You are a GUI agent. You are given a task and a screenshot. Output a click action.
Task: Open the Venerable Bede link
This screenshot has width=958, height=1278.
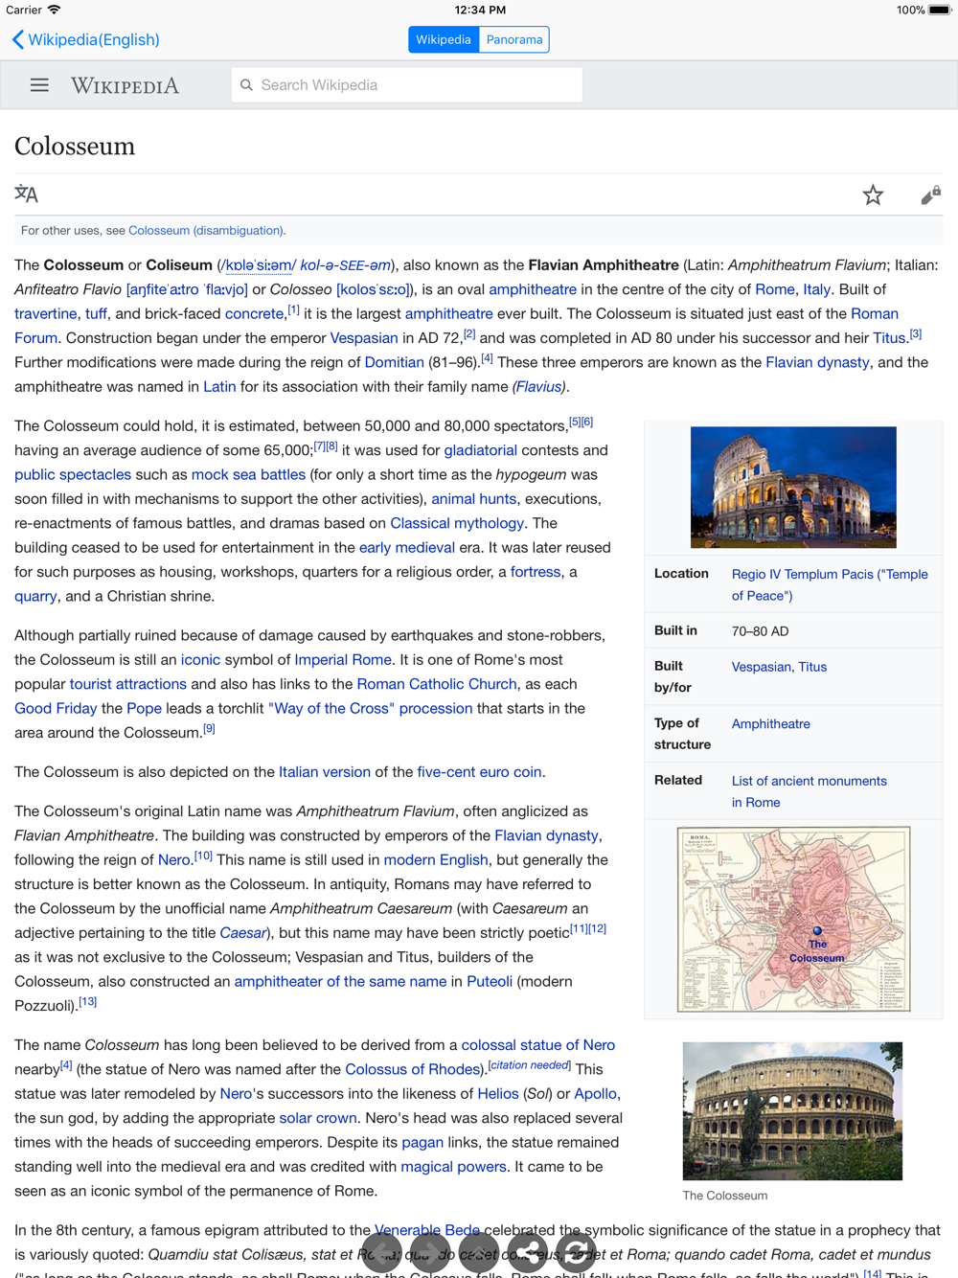point(427,1230)
